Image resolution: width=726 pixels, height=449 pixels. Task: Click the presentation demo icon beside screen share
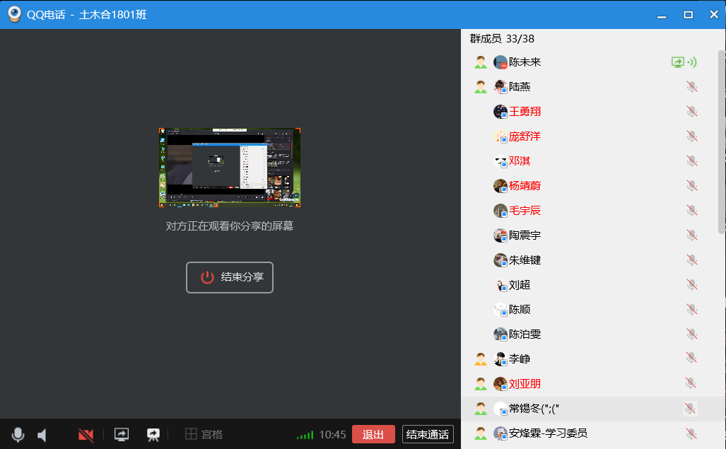click(153, 435)
